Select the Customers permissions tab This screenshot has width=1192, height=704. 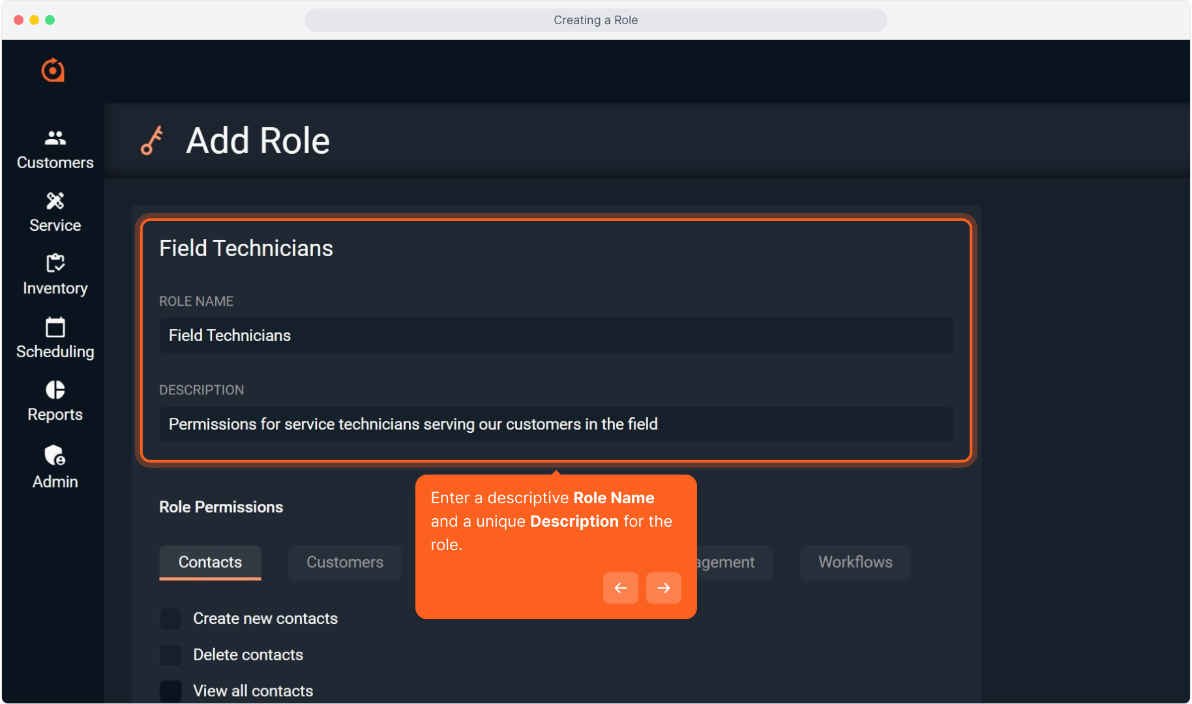coord(344,563)
